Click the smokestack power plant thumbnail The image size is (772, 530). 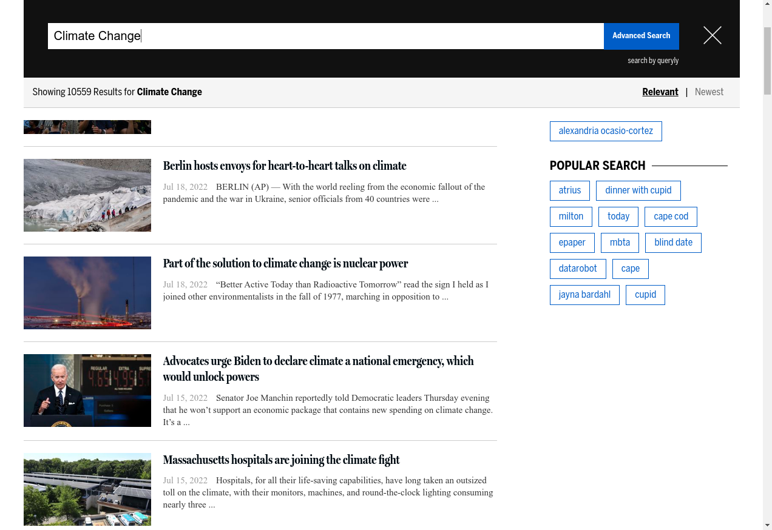click(87, 293)
